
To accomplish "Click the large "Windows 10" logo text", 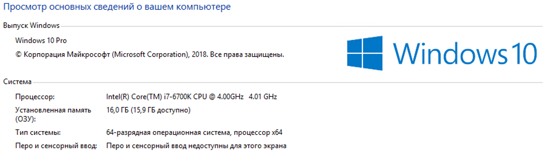I will (x=465, y=54).
